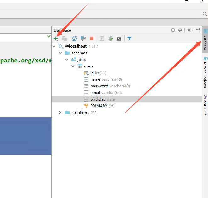Screen dimensions: 208x198
Task: Collapse the jdbc schema node
Action: click(x=67, y=60)
